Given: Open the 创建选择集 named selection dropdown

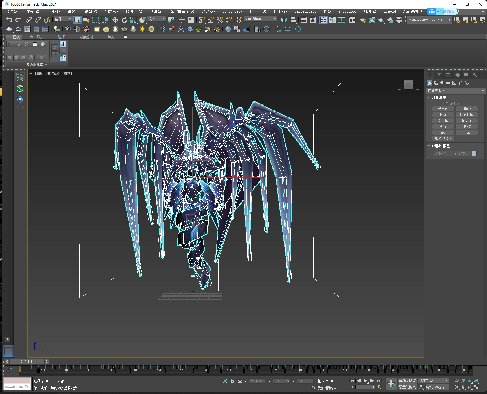Looking at the screenshot, I should point(261,19).
